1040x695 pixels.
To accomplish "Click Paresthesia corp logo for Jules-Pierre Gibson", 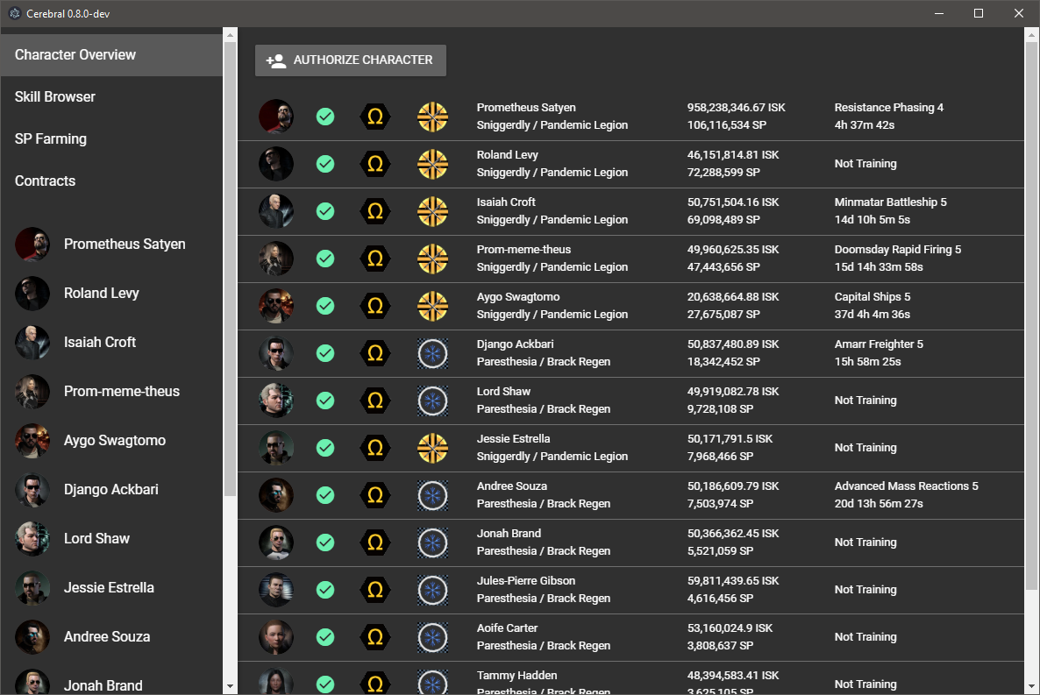I will [x=432, y=590].
